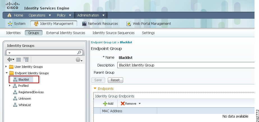259x122 pixels.
Task: Click in the Description input field
Action: (x=186, y=65)
